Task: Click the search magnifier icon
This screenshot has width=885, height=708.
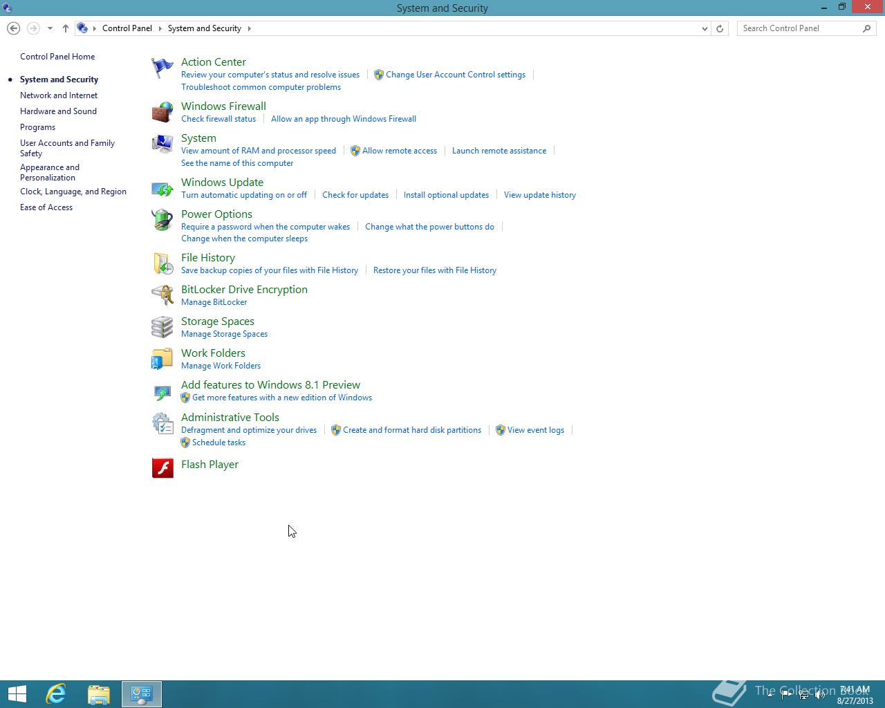Action: pos(867,28)
